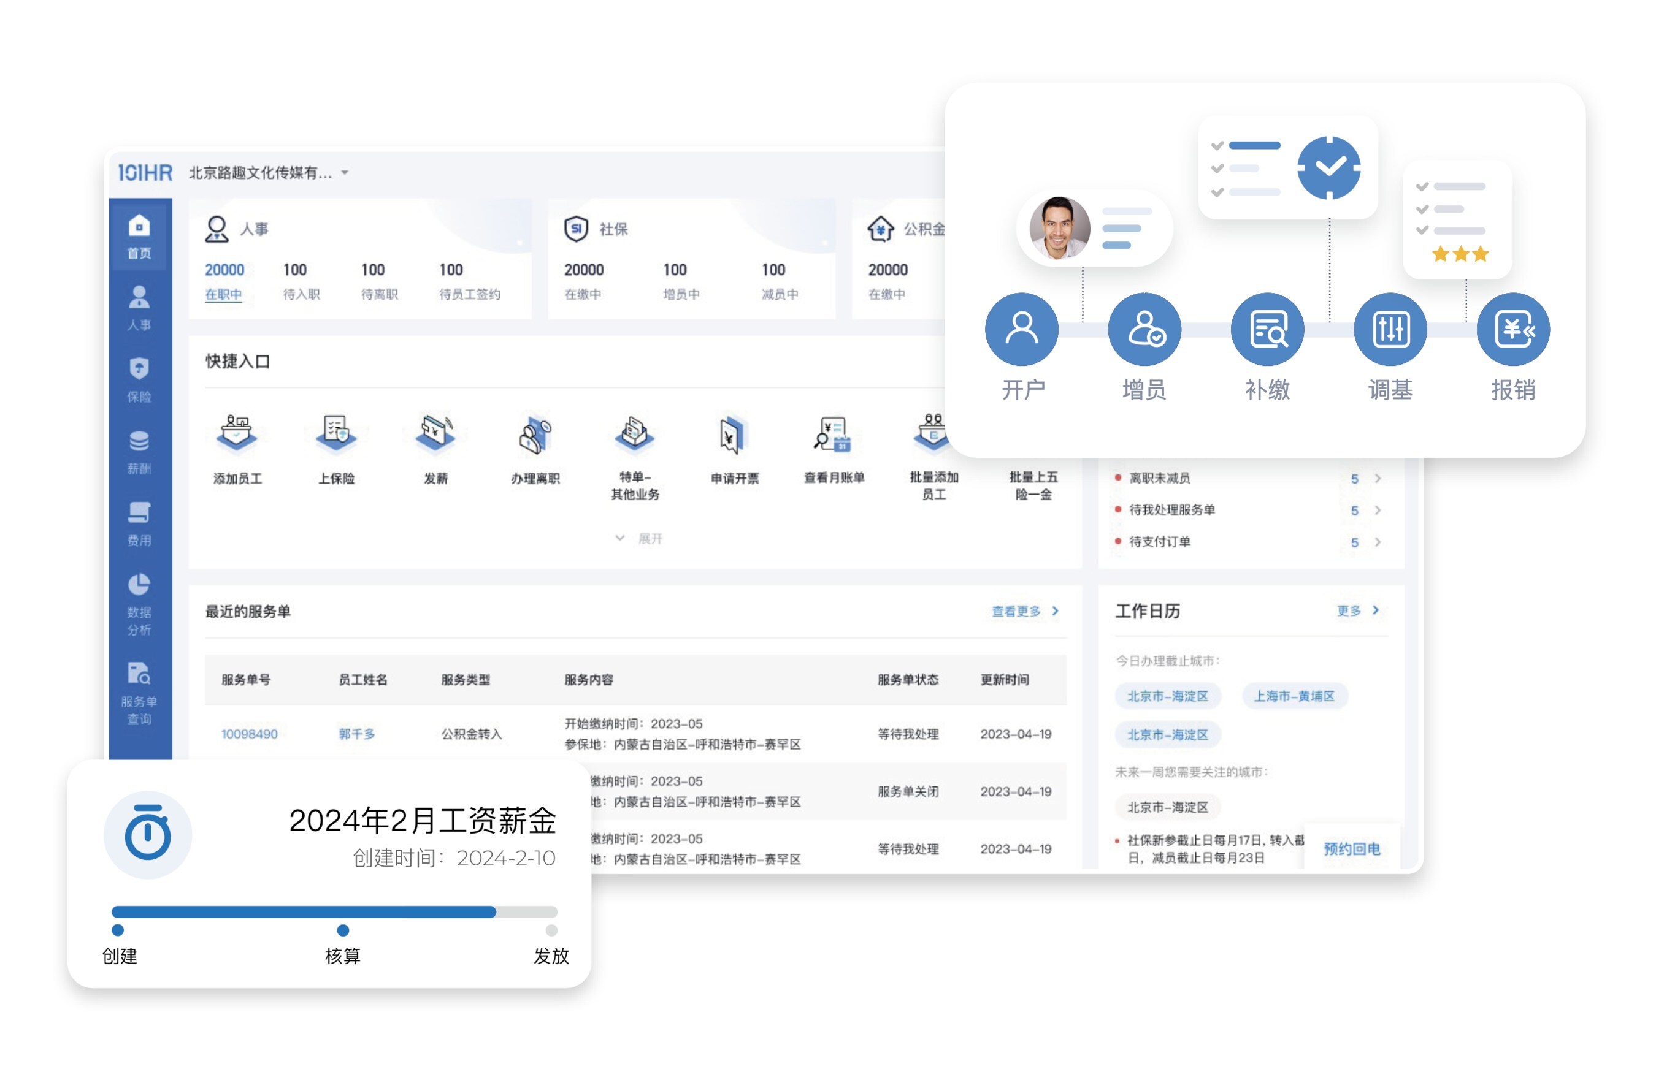Open the 上保险 quick entry icon
Viewport: 1656px width, 1072px height.
[x=336, y=432]
